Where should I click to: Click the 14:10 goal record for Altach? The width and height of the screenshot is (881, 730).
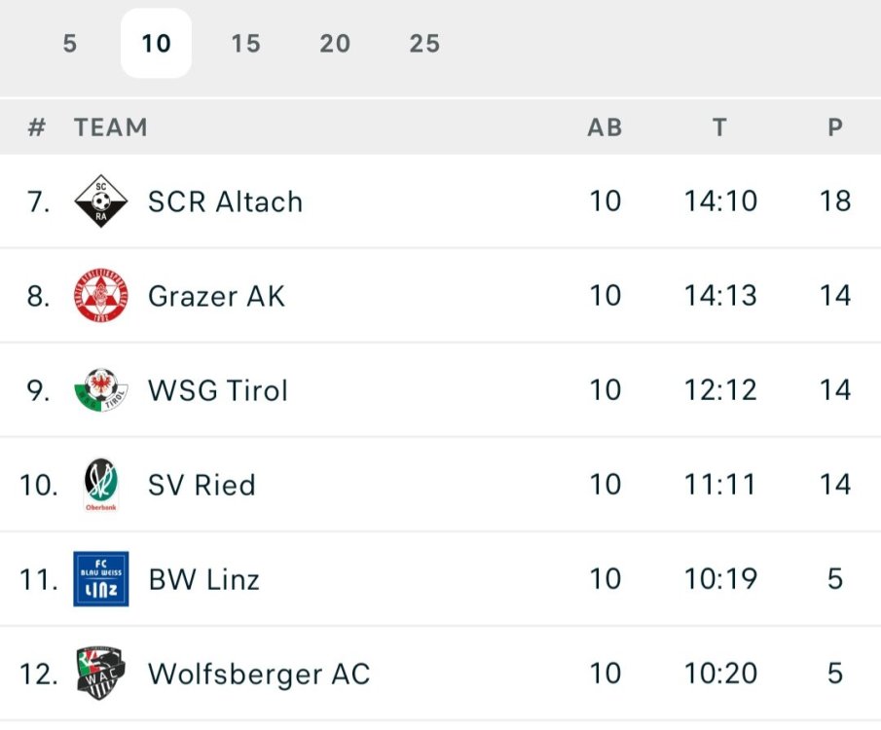point(719,201)
